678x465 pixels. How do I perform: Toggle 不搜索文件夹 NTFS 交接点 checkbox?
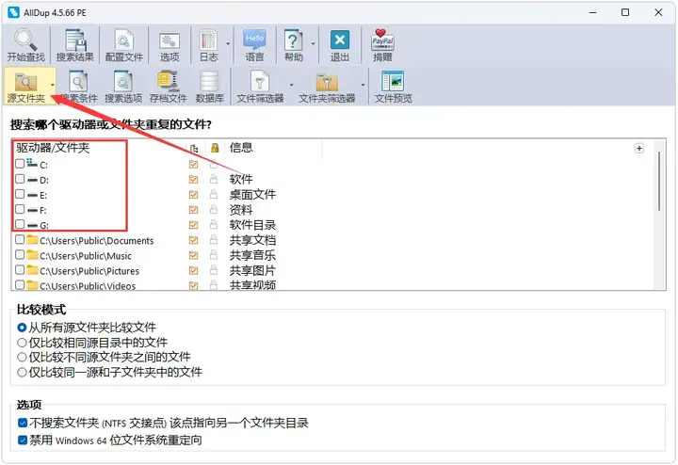[x=23, y=423]
